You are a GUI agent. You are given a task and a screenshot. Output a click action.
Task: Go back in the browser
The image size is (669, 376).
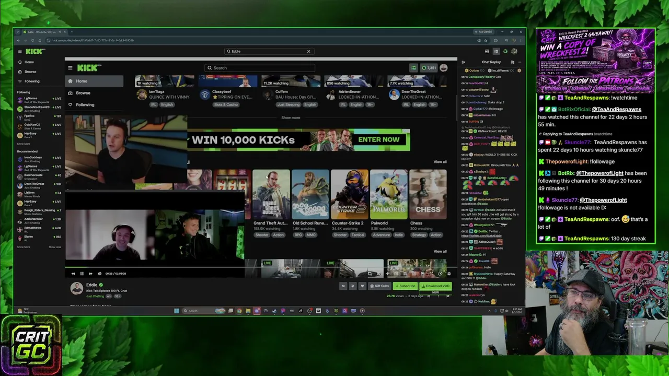click(18, 40)
